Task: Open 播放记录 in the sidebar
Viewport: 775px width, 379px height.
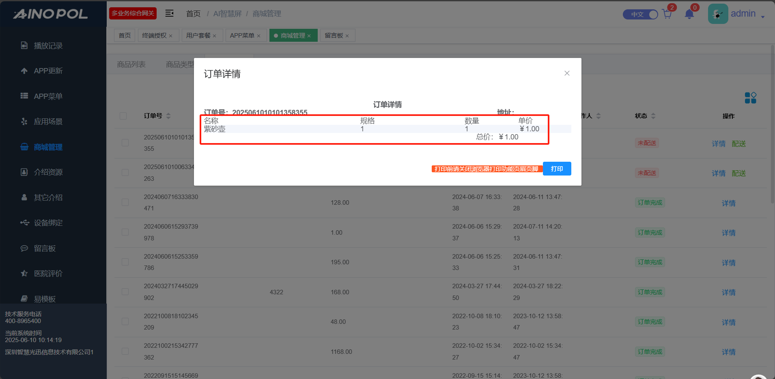Action: pos(48,46)
